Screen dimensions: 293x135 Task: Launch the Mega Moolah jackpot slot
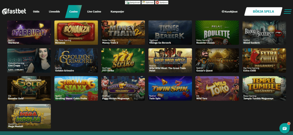pos(29,116)
